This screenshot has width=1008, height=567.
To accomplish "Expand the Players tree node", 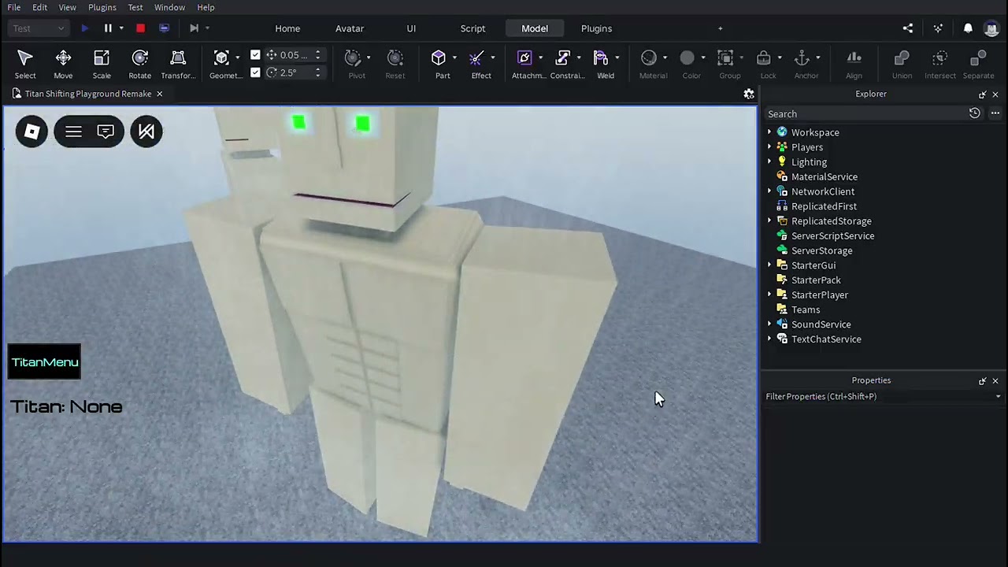I will [x=769, y=147].
